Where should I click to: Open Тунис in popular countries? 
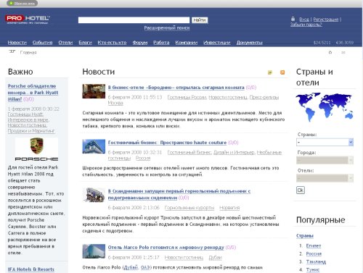click(x=313, y=269)
